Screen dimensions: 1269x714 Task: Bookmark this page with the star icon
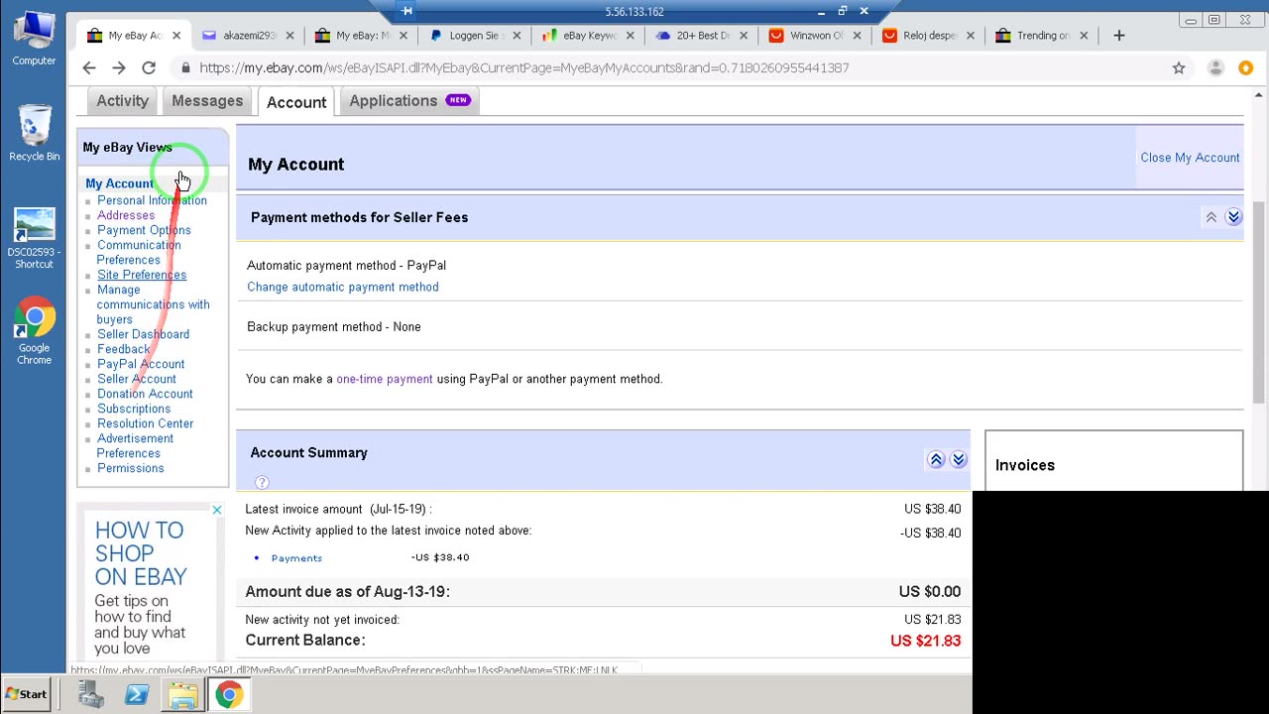1179,67
